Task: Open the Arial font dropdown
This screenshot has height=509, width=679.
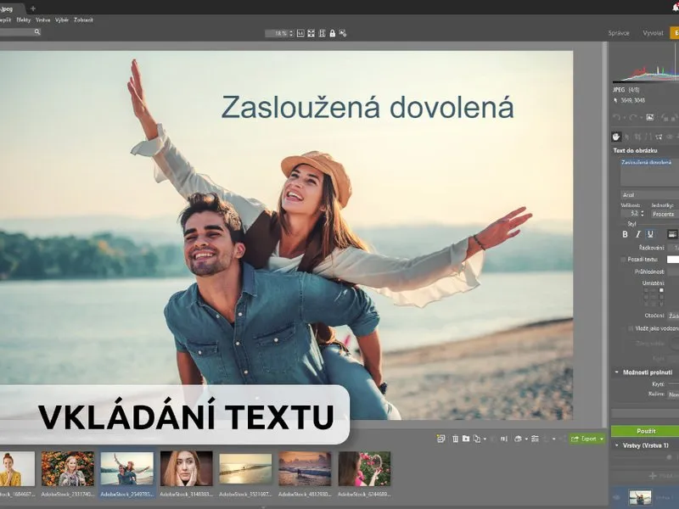Action: click(649, 195)
